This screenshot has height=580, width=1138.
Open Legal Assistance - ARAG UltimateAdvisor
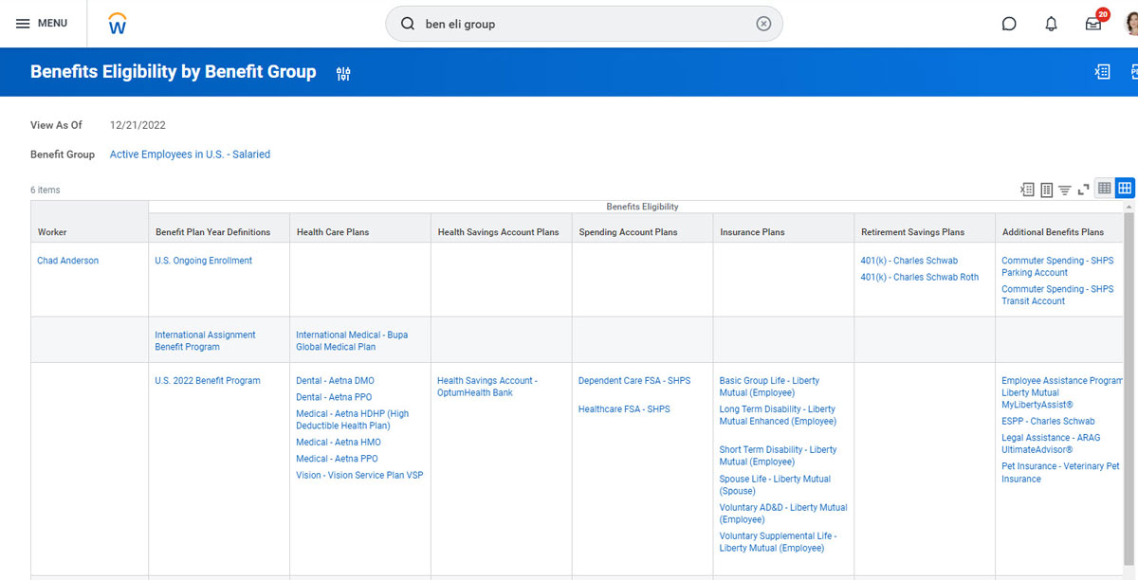point(1051,444)
